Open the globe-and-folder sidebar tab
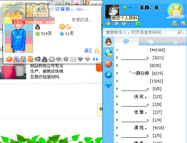The height and width of the screenshot is (143, 187). 108,53
